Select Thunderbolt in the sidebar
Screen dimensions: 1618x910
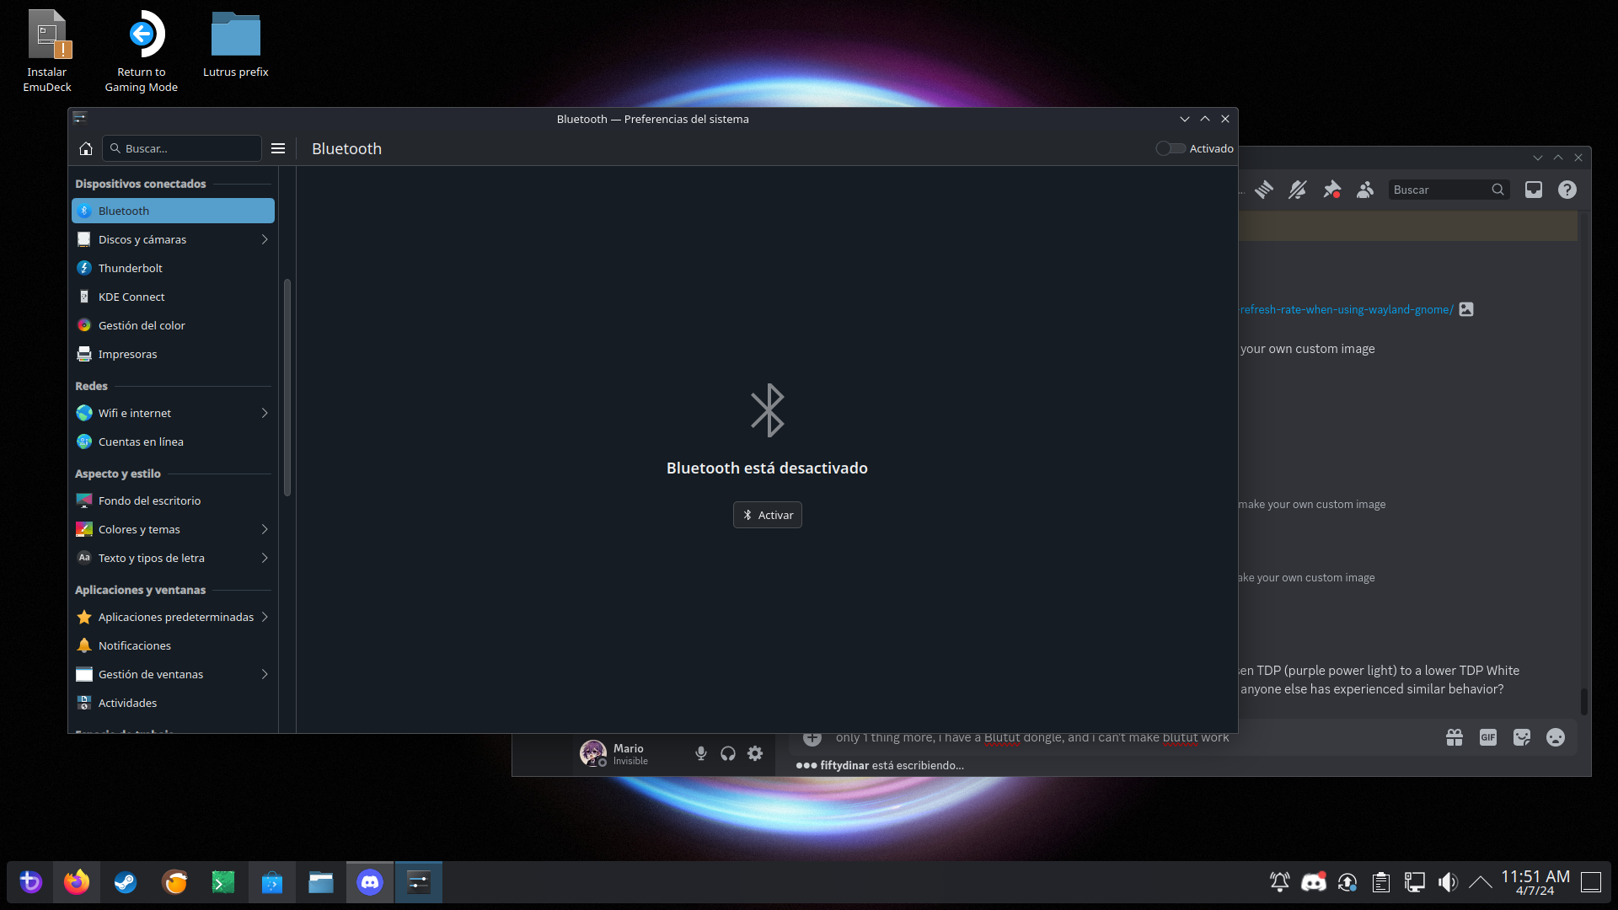131,268
